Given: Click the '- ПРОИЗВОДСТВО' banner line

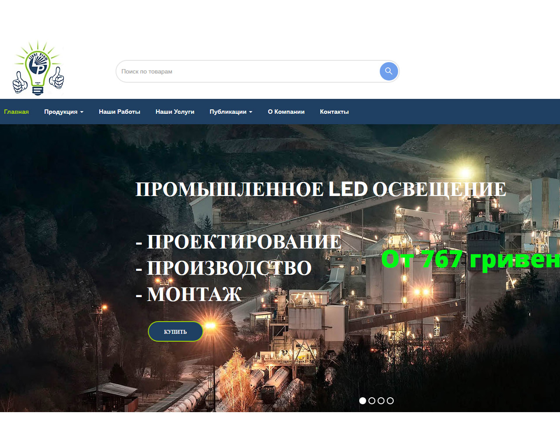Looking at the screenshot, I should click(x=224, y=268).
